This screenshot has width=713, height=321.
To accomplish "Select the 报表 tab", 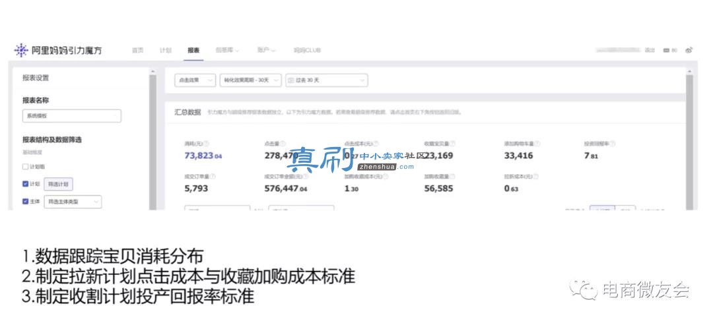I will pyautogui.click(x=193, y=50).
